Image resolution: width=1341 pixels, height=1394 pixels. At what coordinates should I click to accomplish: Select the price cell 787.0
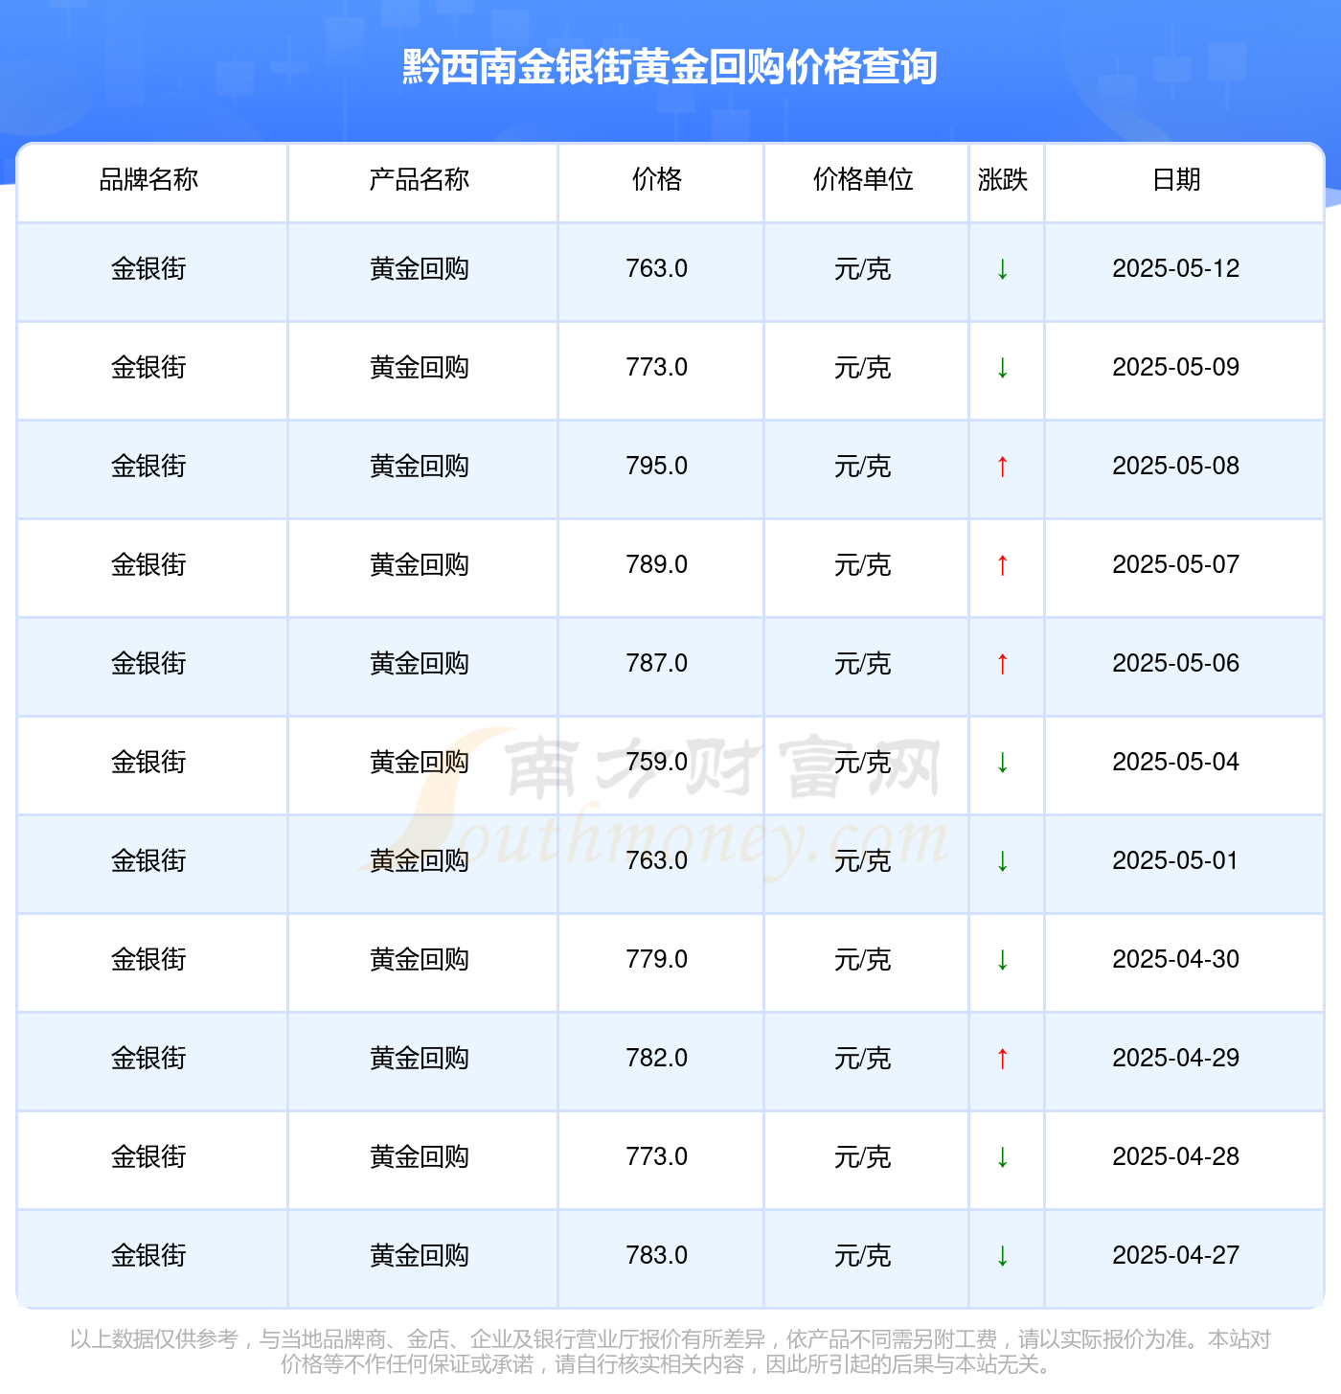657,664
